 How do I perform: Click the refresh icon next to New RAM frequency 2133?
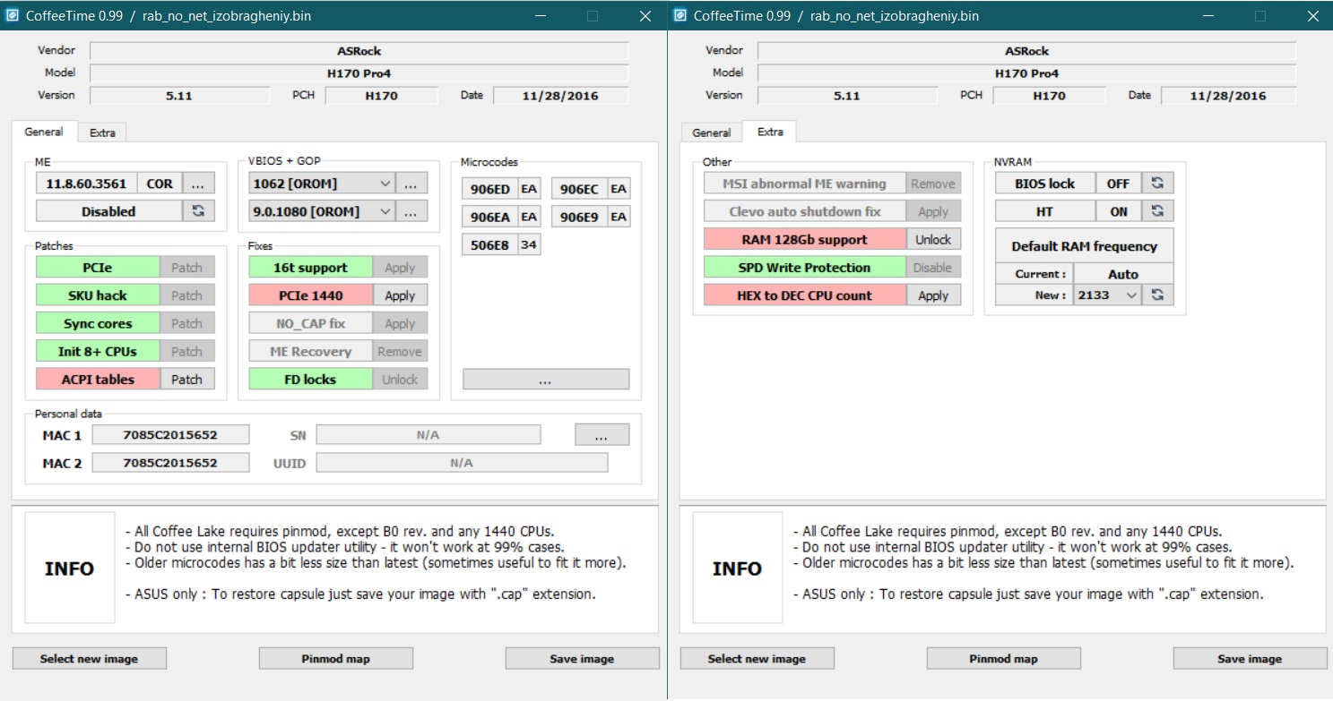1157,295
